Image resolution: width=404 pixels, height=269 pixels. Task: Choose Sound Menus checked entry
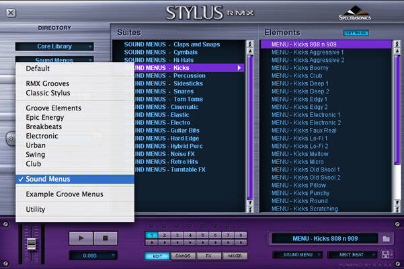(x=75, y=179)
